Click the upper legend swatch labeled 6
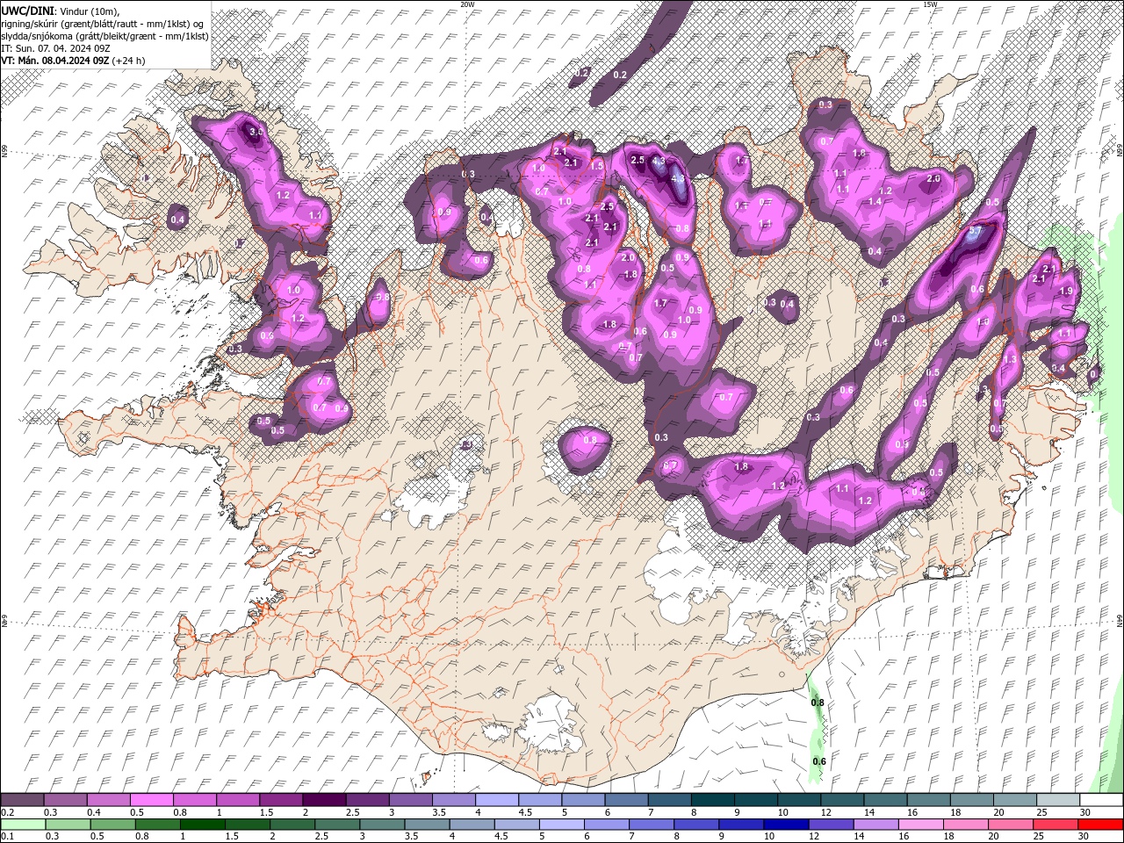This screenshot has height=843, width=1124. 627,800
